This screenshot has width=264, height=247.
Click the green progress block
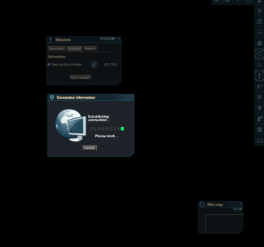tap(122, 129)
